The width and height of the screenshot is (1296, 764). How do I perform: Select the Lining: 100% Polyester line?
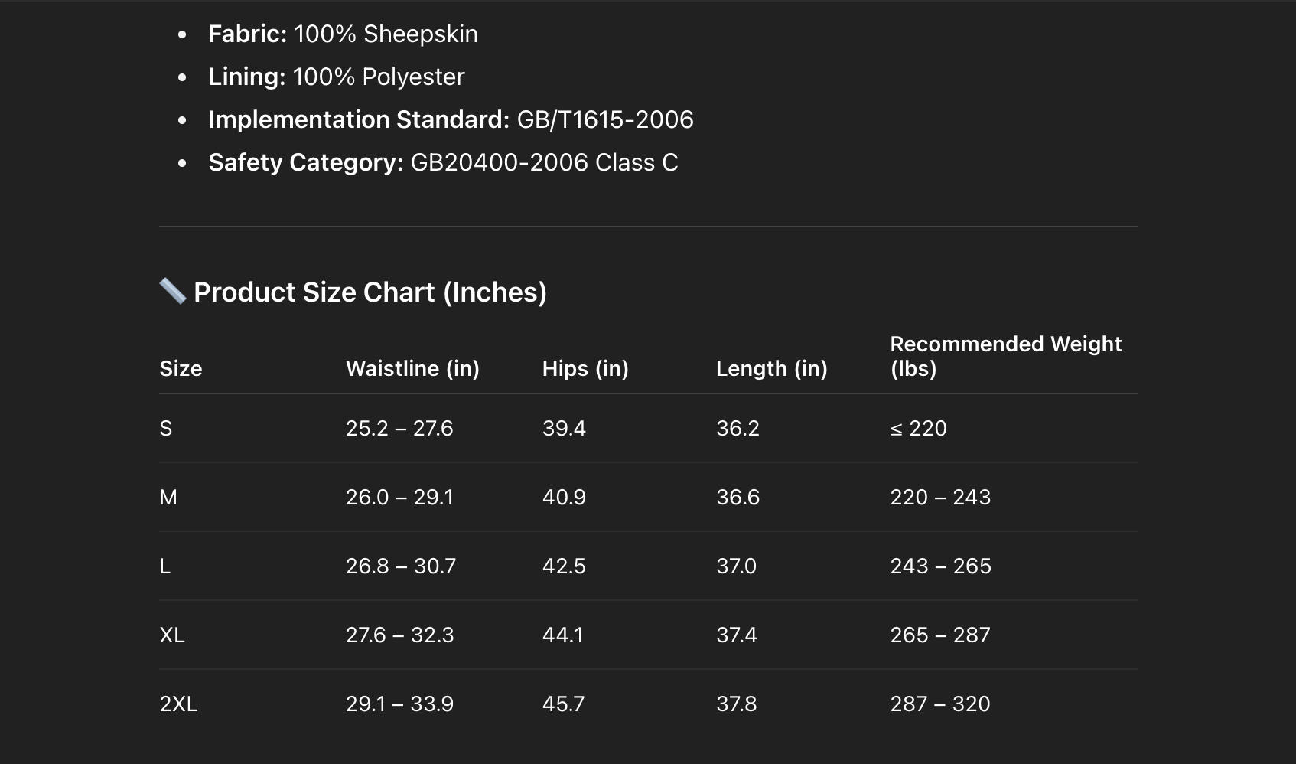(x=337, y=77)
